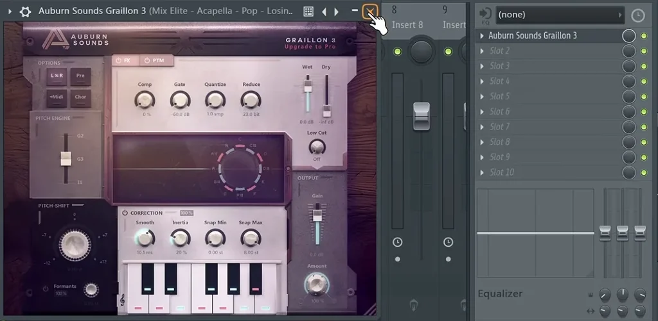The width and height of the screenshot is (658, 321).
Task: Open the (none) input routing dropdown
Action: (x=560, y=15)
